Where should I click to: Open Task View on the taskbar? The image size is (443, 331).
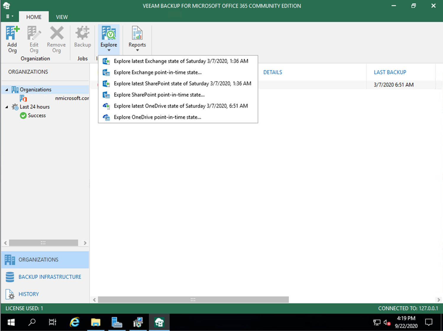pyautogui.click(x=53, y=322)
